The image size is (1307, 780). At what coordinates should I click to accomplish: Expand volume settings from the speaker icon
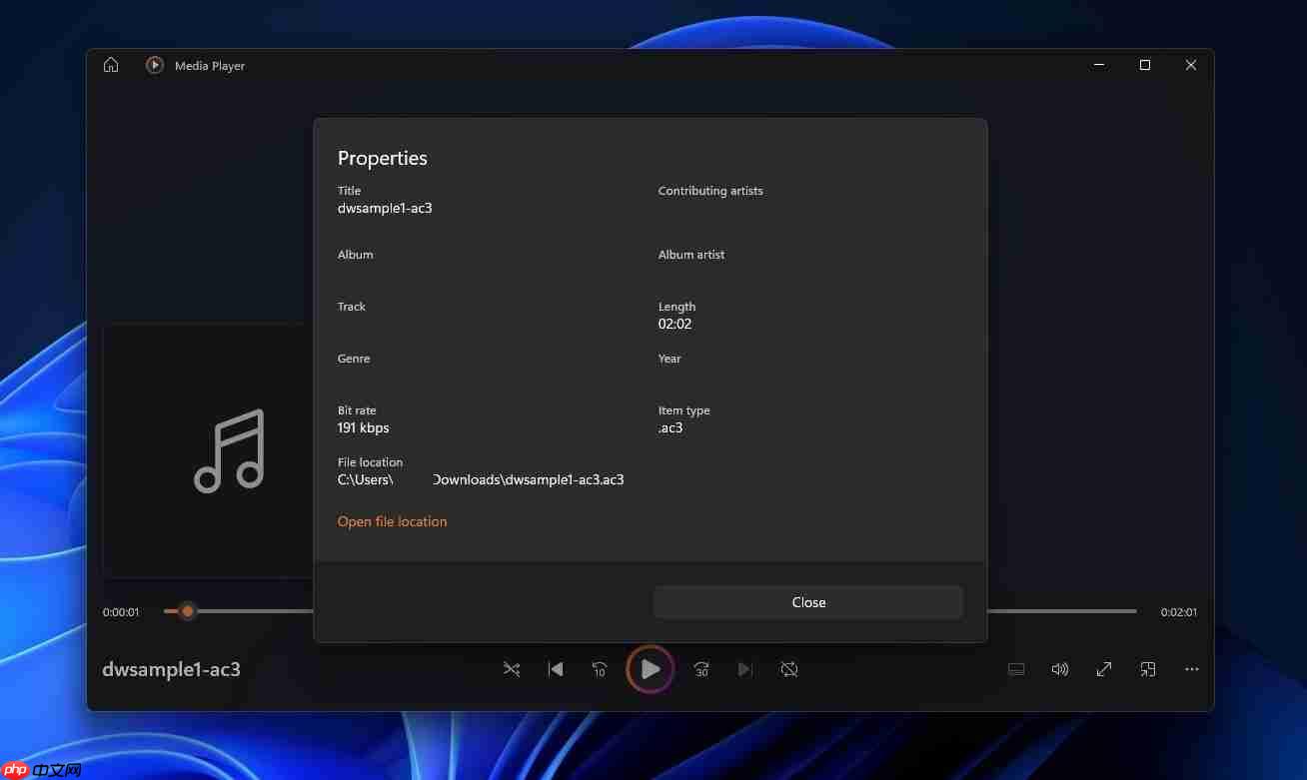click(x=1059, y=669)
